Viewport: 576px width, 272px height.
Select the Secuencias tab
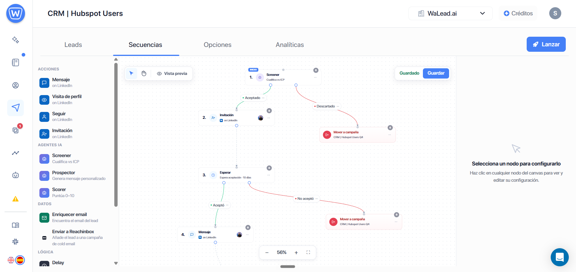pos(145,45)
